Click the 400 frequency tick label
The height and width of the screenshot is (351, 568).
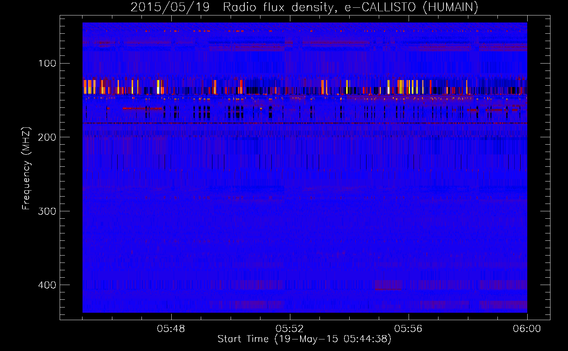click(x=47, y=285)
